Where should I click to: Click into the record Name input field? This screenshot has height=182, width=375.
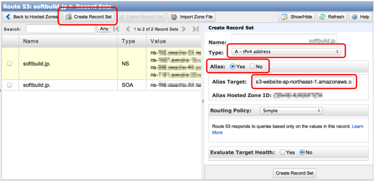click(x=284, y=40)
